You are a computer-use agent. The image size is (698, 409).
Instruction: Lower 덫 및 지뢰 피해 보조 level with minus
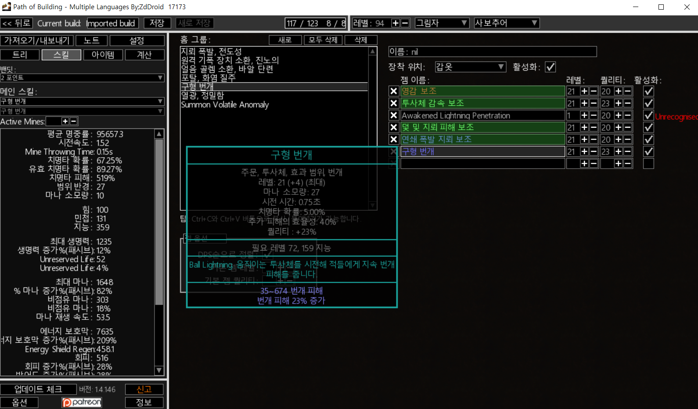tap(594, 127)
